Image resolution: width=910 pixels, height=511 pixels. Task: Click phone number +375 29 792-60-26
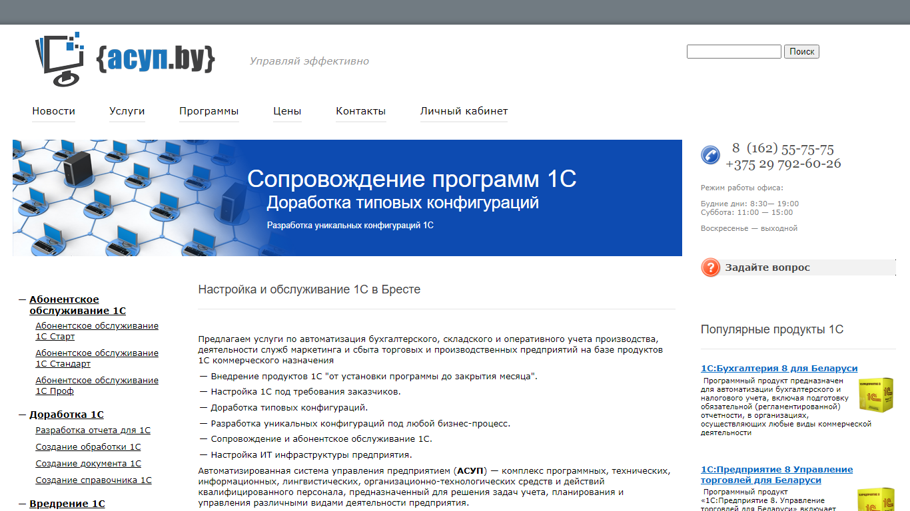click(783, 163)
